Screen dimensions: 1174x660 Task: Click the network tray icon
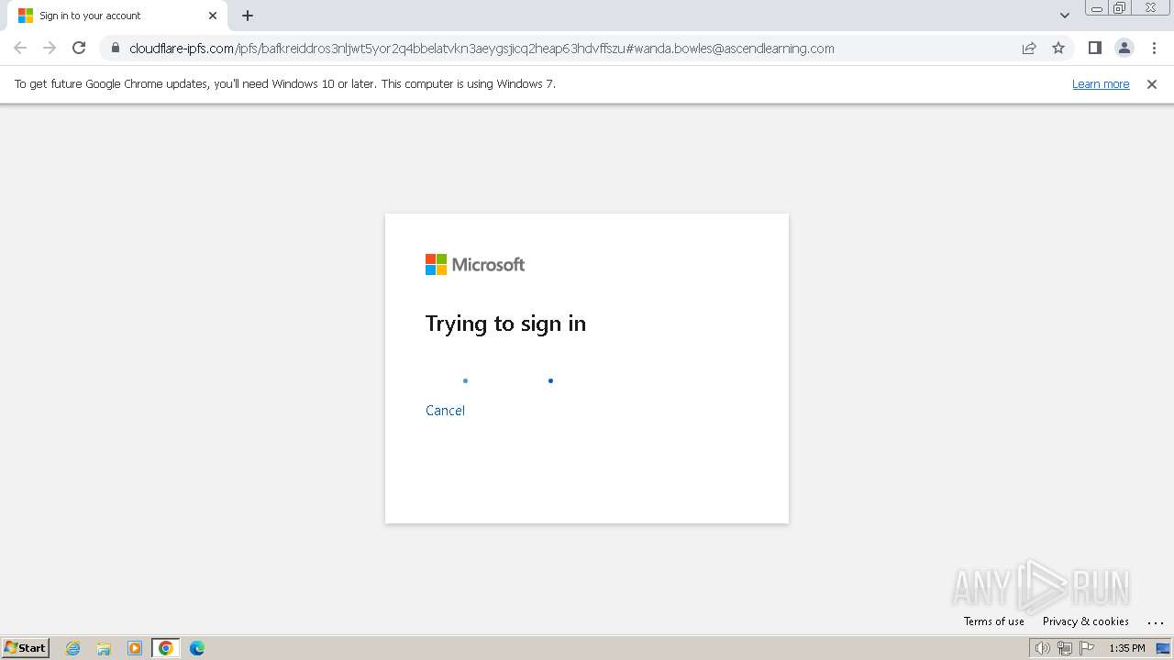(x=1064, y=648)
